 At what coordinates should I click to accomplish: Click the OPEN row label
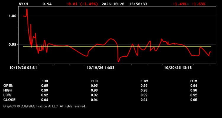click(x=8, y=86)
